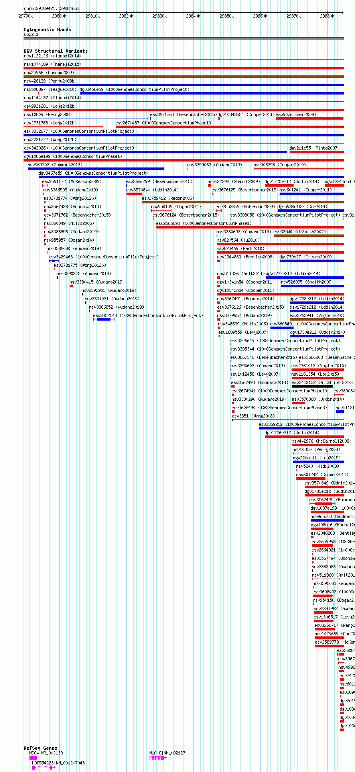Click dgv1725e212 (Uddin2014) label
355x772 pixels.
(x=292, y=181)
